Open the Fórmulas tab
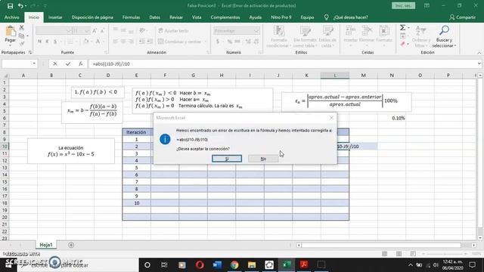Viewport: 484px width, 272px height. tap(131, 17)
